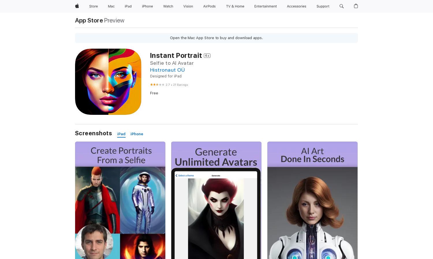
Task: Open the Support menu item
Action: (x=323, y=6)
